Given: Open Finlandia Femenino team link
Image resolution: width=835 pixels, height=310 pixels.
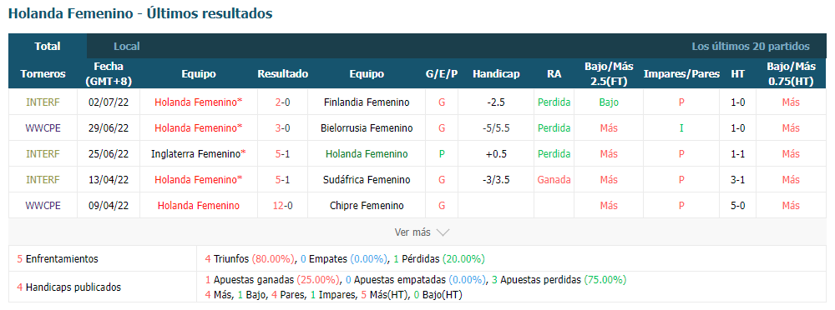Looking at the screenshot, I should [367, 102].
